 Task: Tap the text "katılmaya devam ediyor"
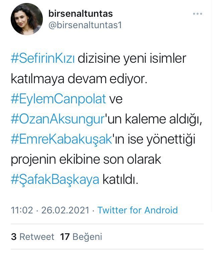tap(79, 79)
